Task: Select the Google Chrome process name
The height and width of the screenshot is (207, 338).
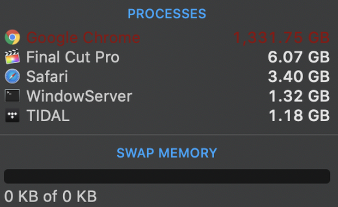Action: coord(83,38)
